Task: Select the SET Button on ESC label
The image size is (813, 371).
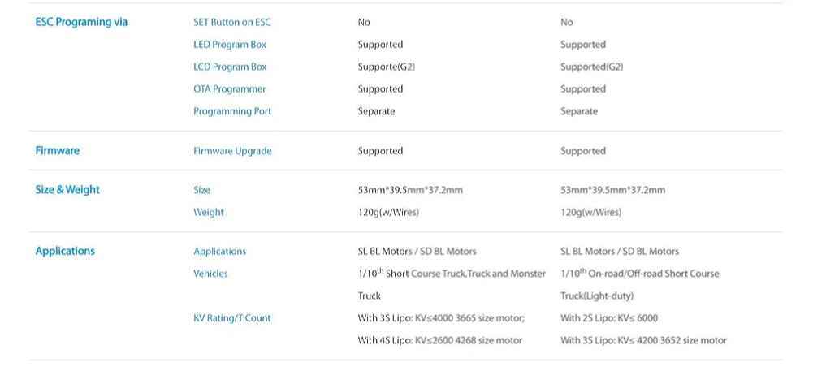Action: click(x=232, y=22)
